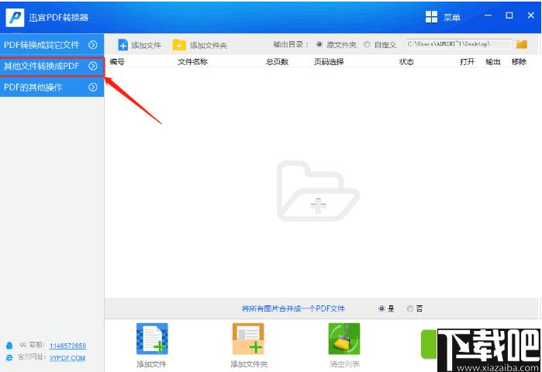
Task: Click the browser icon beside 官方网址
Action: coord(9,357)
